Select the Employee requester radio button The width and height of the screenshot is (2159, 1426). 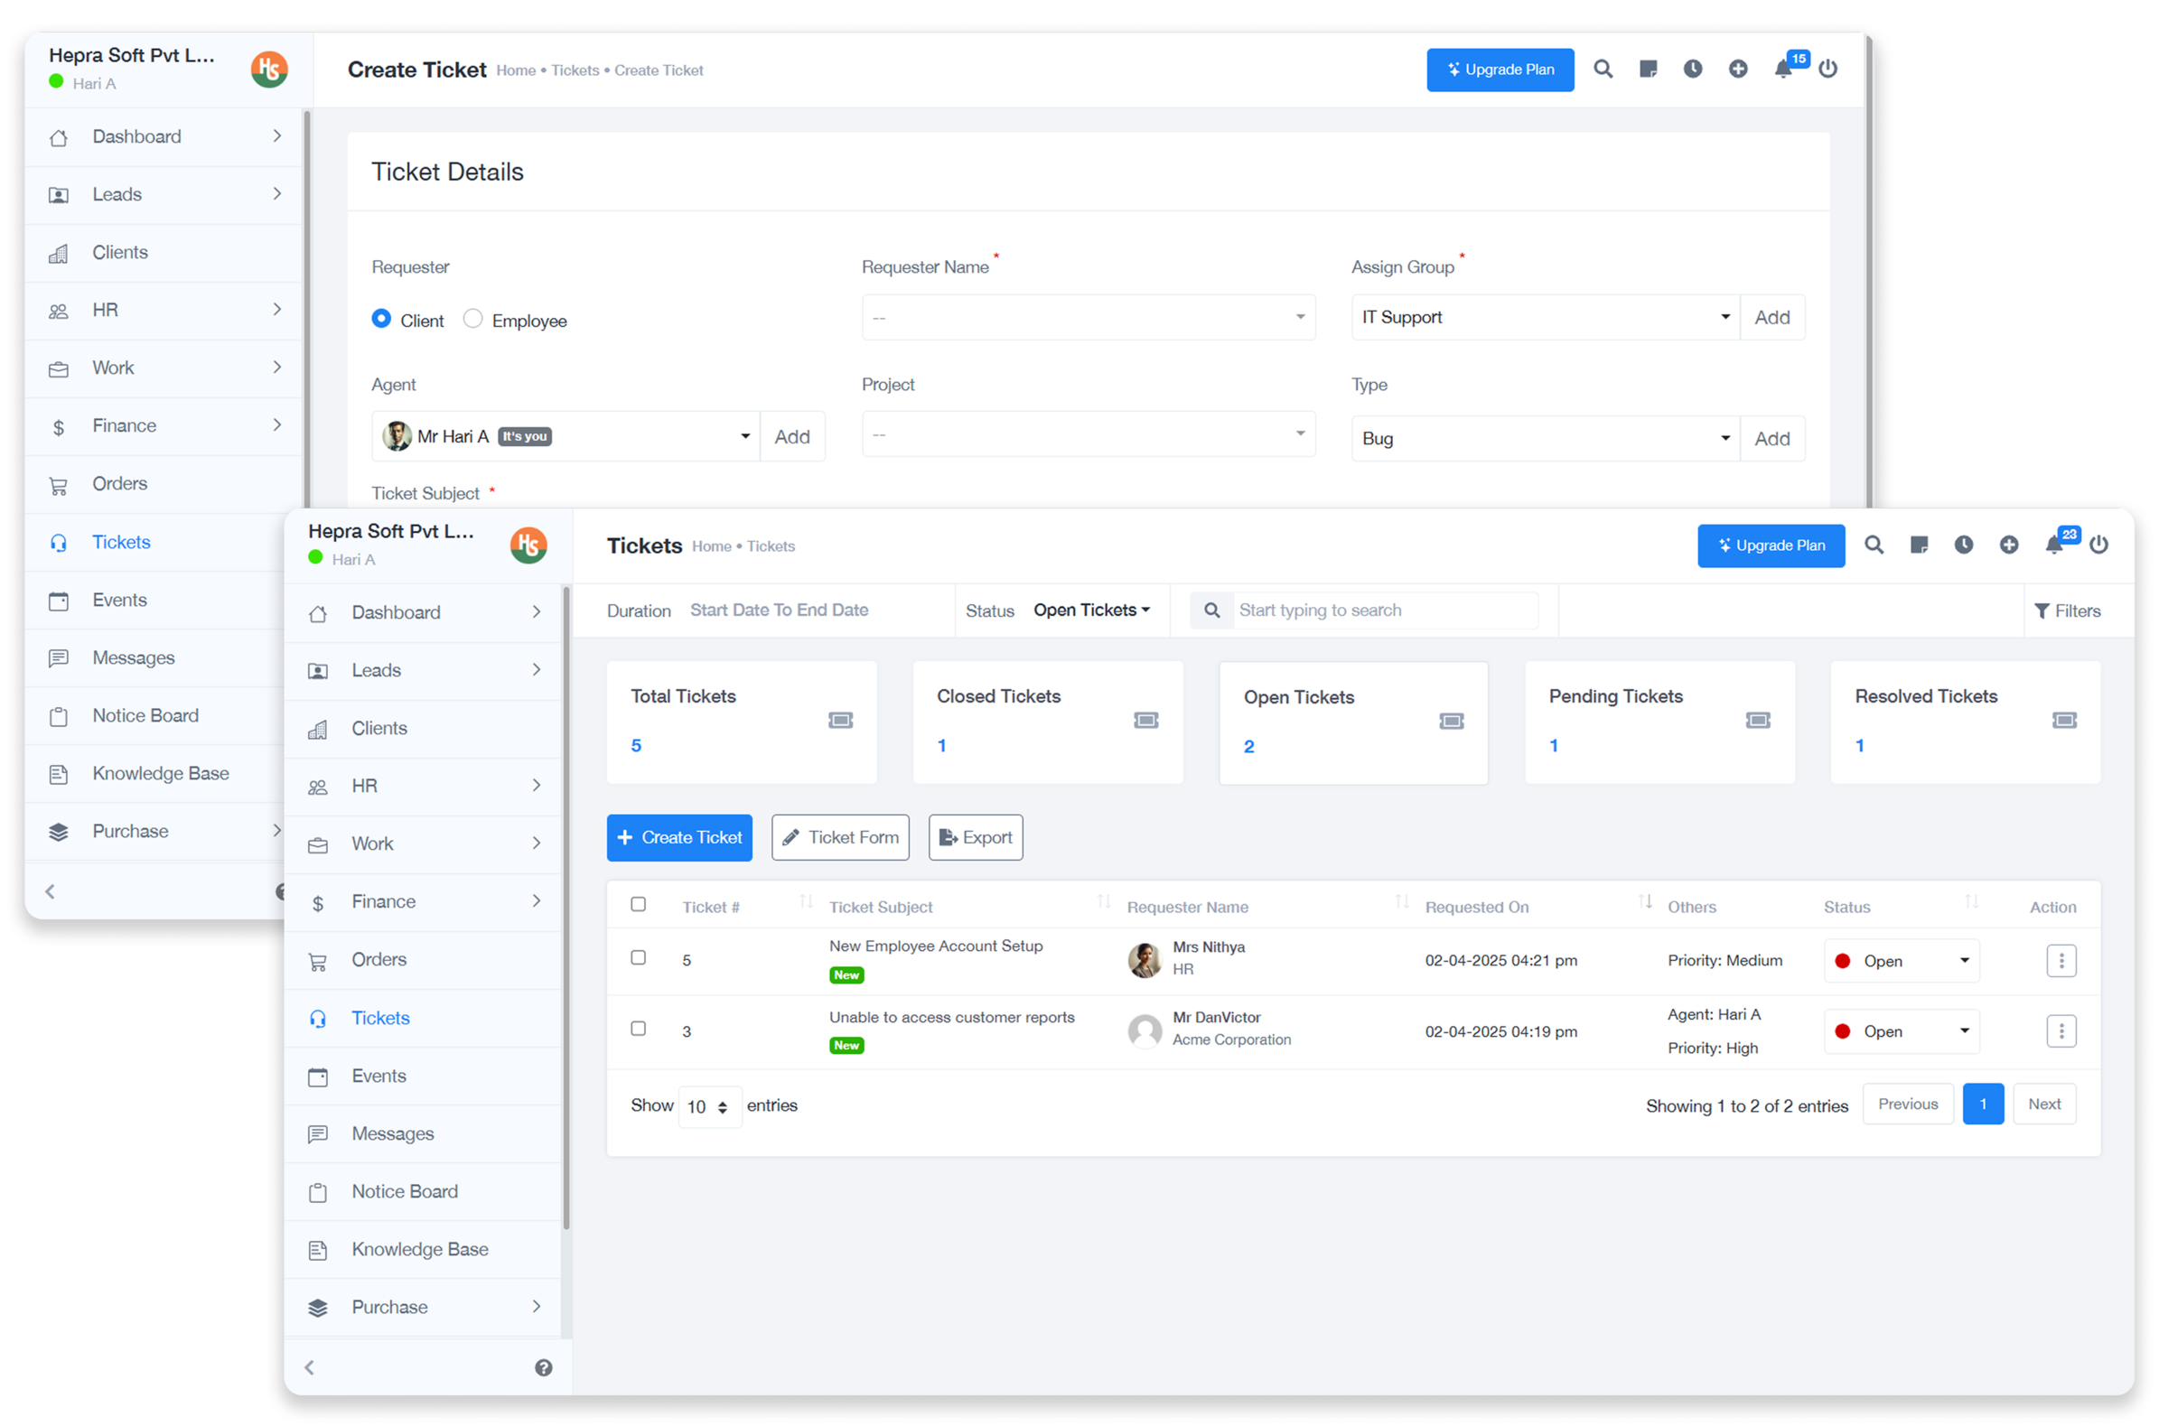point(473,319)
